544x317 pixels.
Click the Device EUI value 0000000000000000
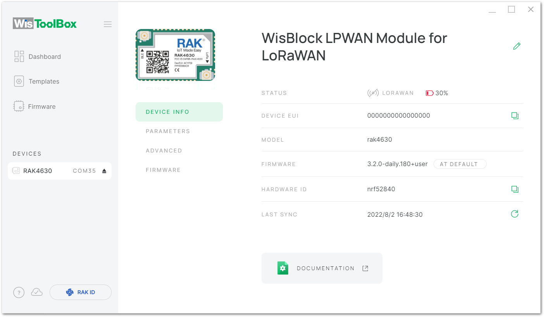click(399, 116)
